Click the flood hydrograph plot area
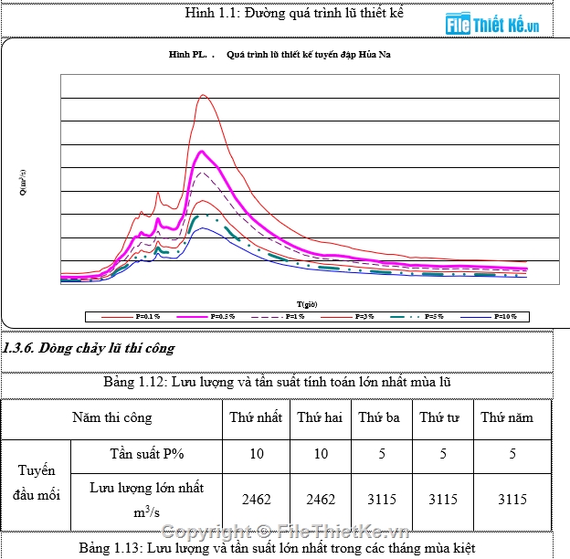 click(310, 180)
